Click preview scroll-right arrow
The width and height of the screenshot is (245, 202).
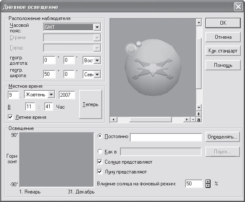click(x=187, y=120)
